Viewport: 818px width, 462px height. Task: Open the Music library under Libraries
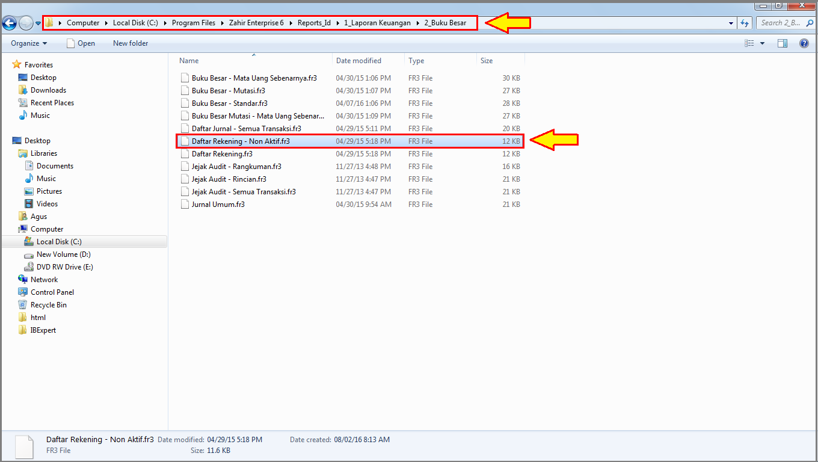point(46,179)
